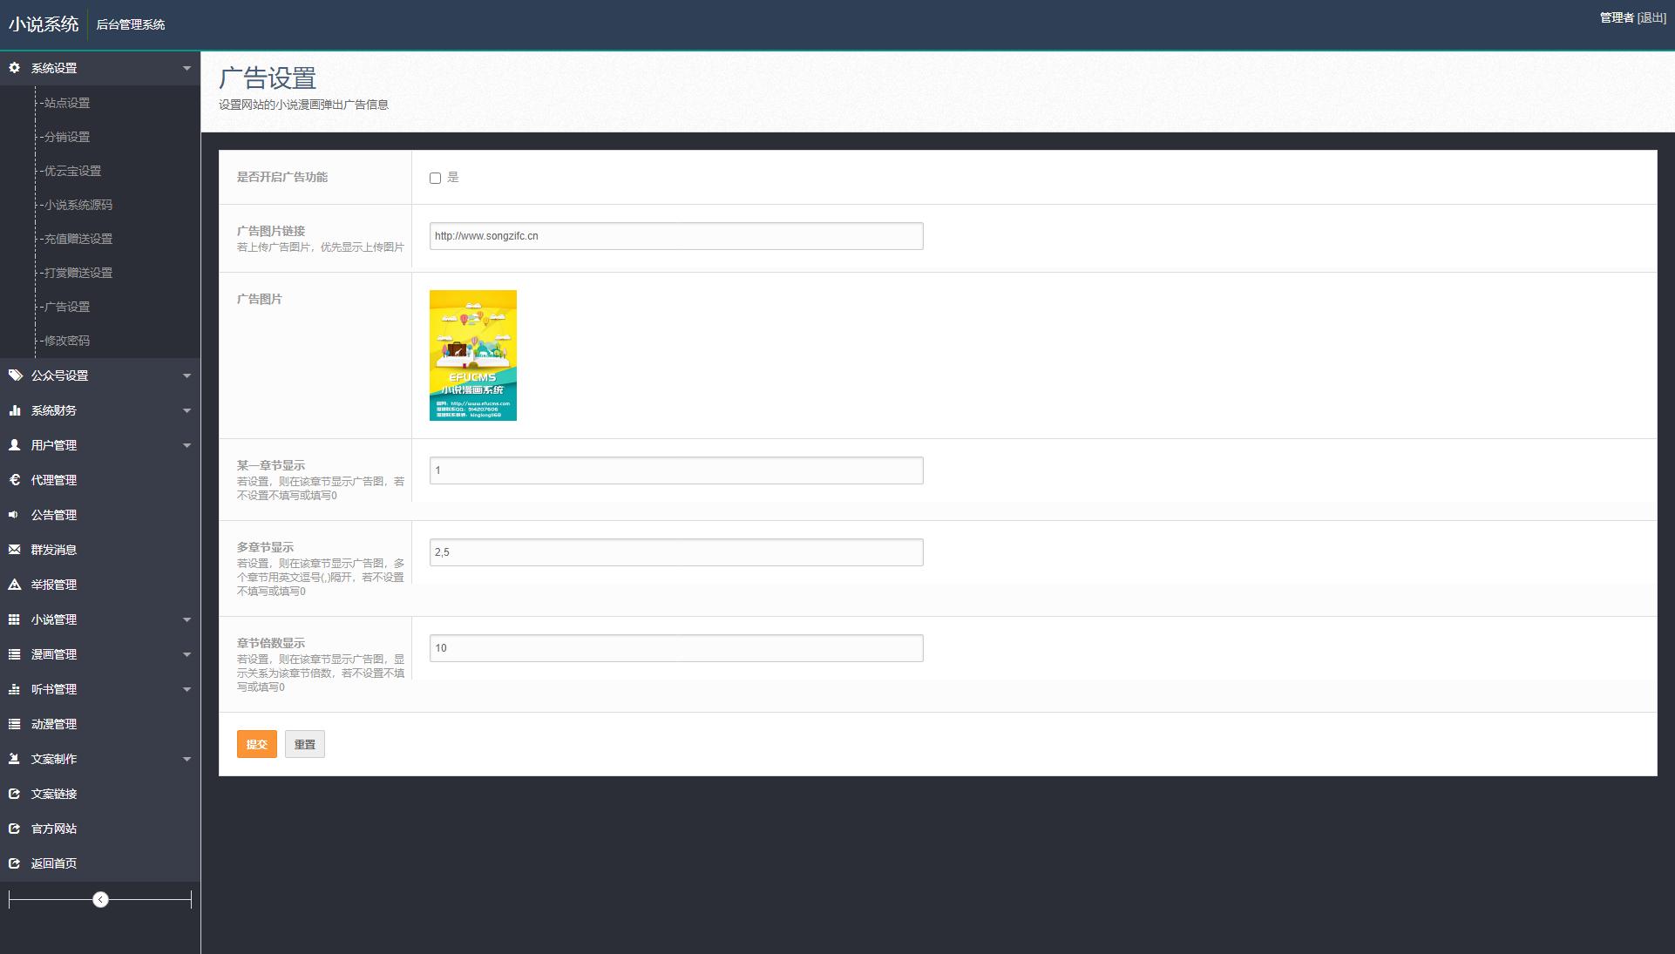The width and height of the screenshot is (1675, 954).
Task: Open the 修改密码 submenu item
Action: 67,341
